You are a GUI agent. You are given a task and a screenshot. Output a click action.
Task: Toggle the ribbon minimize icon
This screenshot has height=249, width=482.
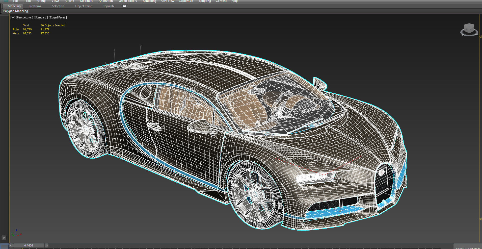click(124, 6)
